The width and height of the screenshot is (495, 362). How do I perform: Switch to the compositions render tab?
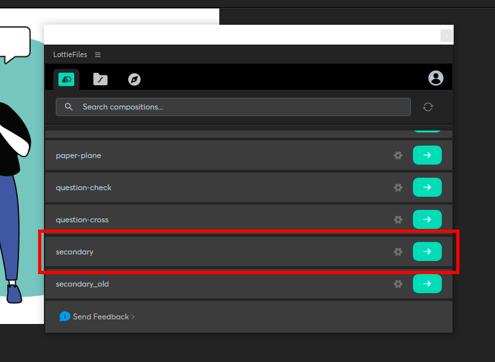(x=66, y=79)
